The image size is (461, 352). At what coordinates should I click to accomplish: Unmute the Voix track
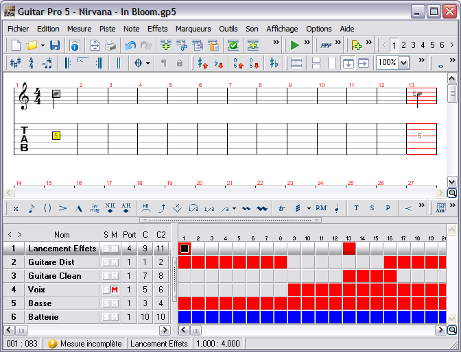pos(115,290)
